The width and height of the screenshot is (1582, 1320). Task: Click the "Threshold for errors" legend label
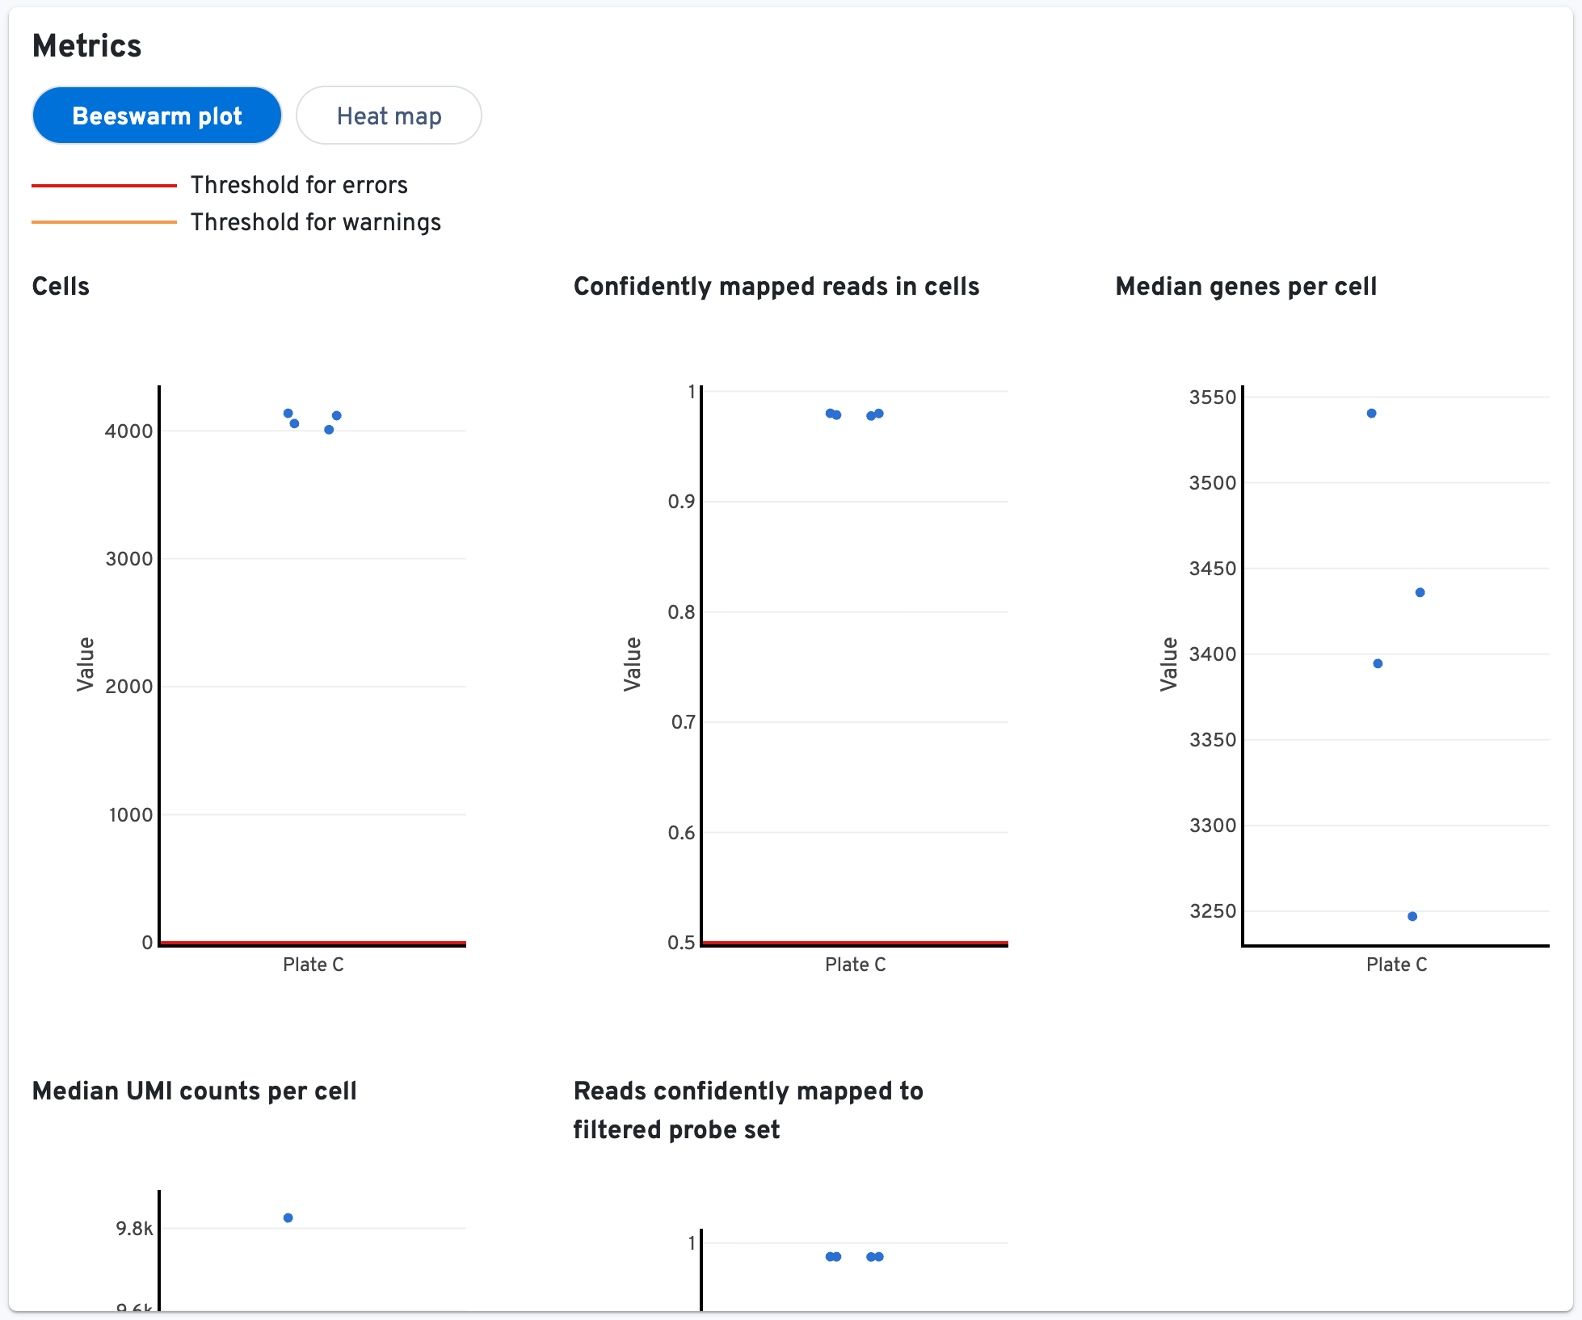click(299, 185)
